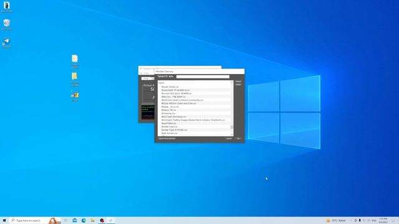Click the list scrollbar down arrow
Viewport: 399px width, 224px height.
pos(231,134)
